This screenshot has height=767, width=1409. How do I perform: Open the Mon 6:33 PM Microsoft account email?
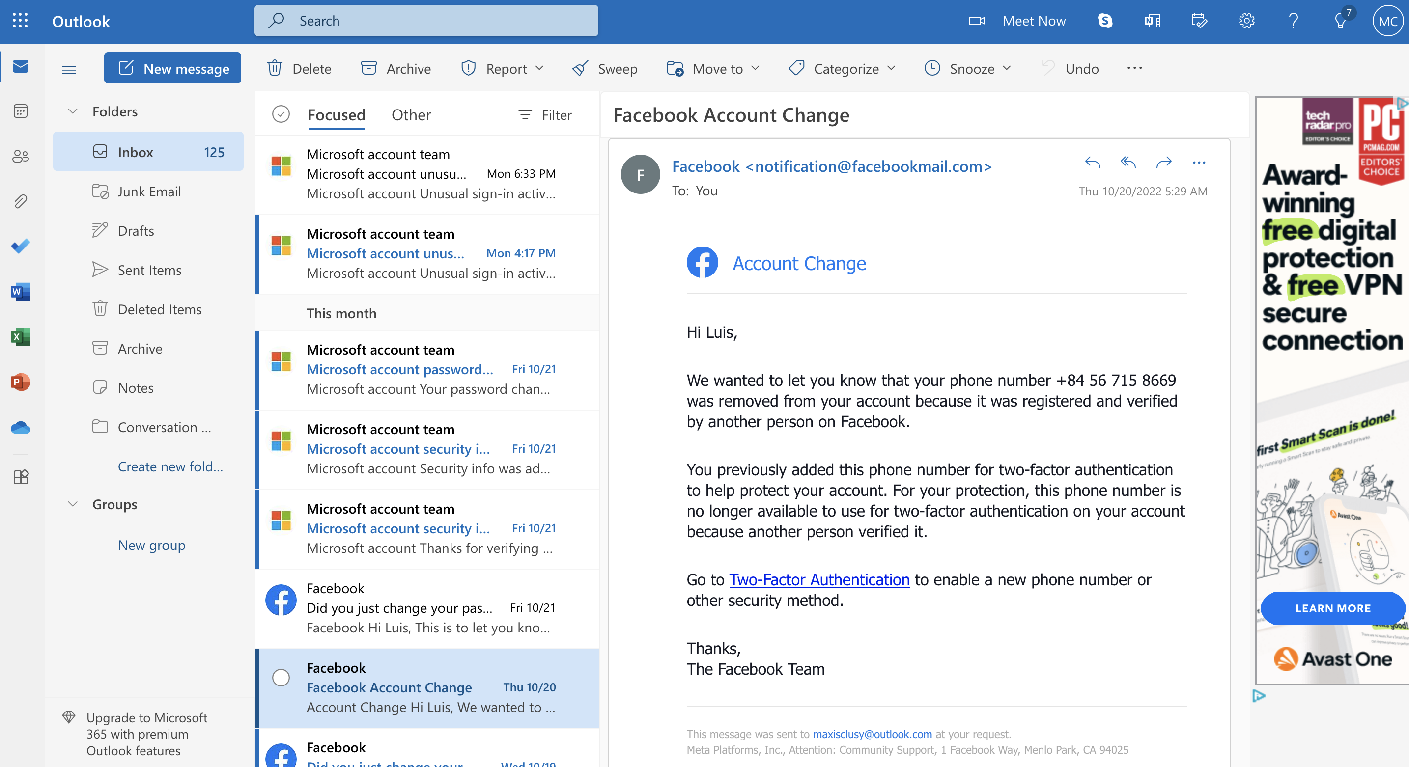pos(428,174)
